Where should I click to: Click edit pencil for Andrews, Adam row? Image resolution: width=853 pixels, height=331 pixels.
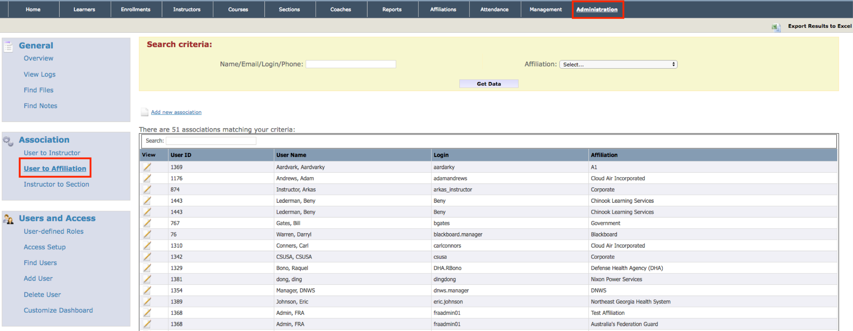pos(147,178)
